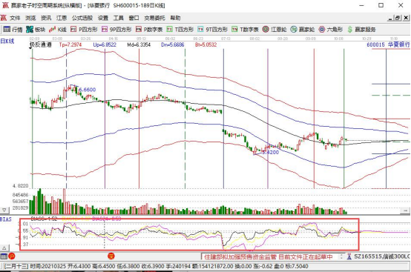Open the 浏览 menu

(30, 18)
